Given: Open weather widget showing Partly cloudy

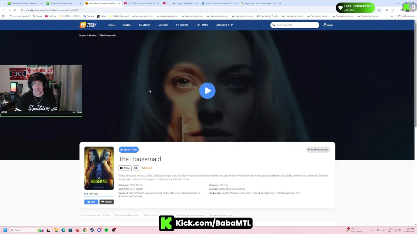Looking at the screenshot, I should [x=354, y=230].
